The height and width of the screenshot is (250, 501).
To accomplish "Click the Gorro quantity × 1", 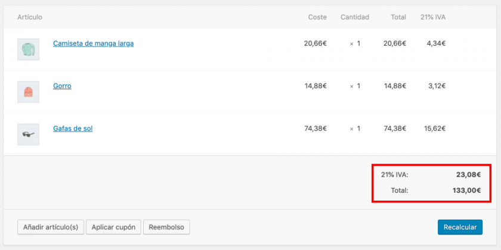I will [x=355, y=86].
